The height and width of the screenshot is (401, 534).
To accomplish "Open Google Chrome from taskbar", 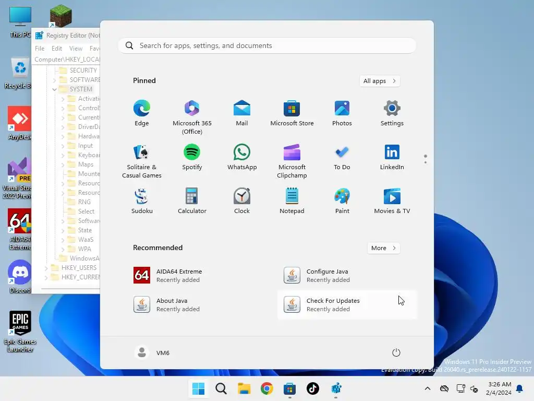I will click(266, 388).
